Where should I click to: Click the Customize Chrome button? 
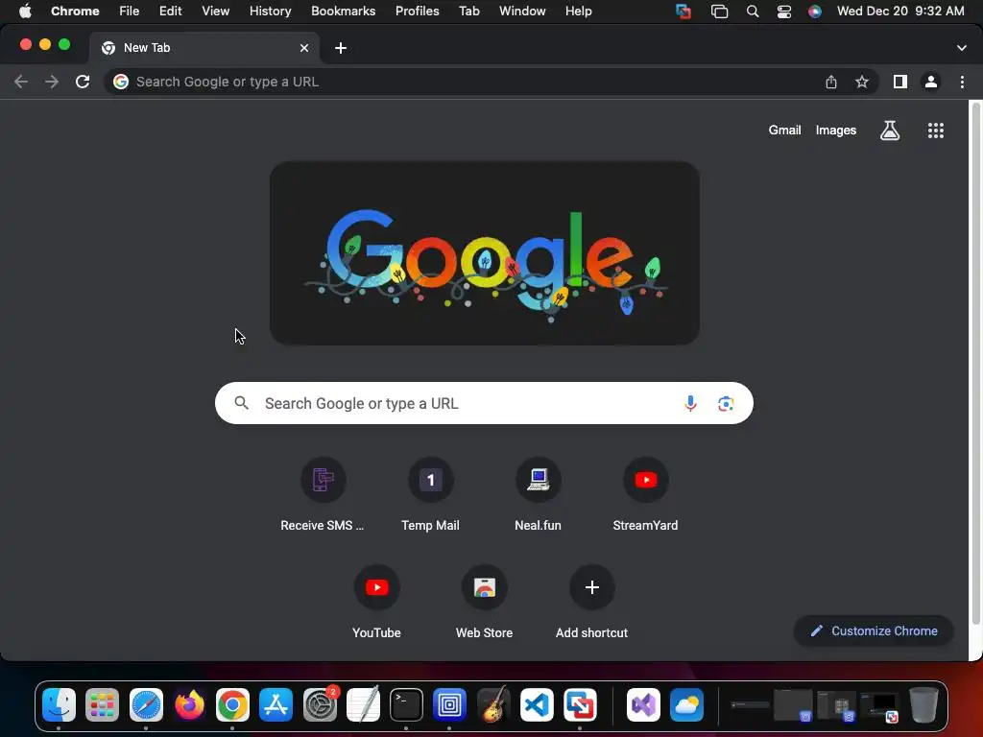[x=874, y=631]
